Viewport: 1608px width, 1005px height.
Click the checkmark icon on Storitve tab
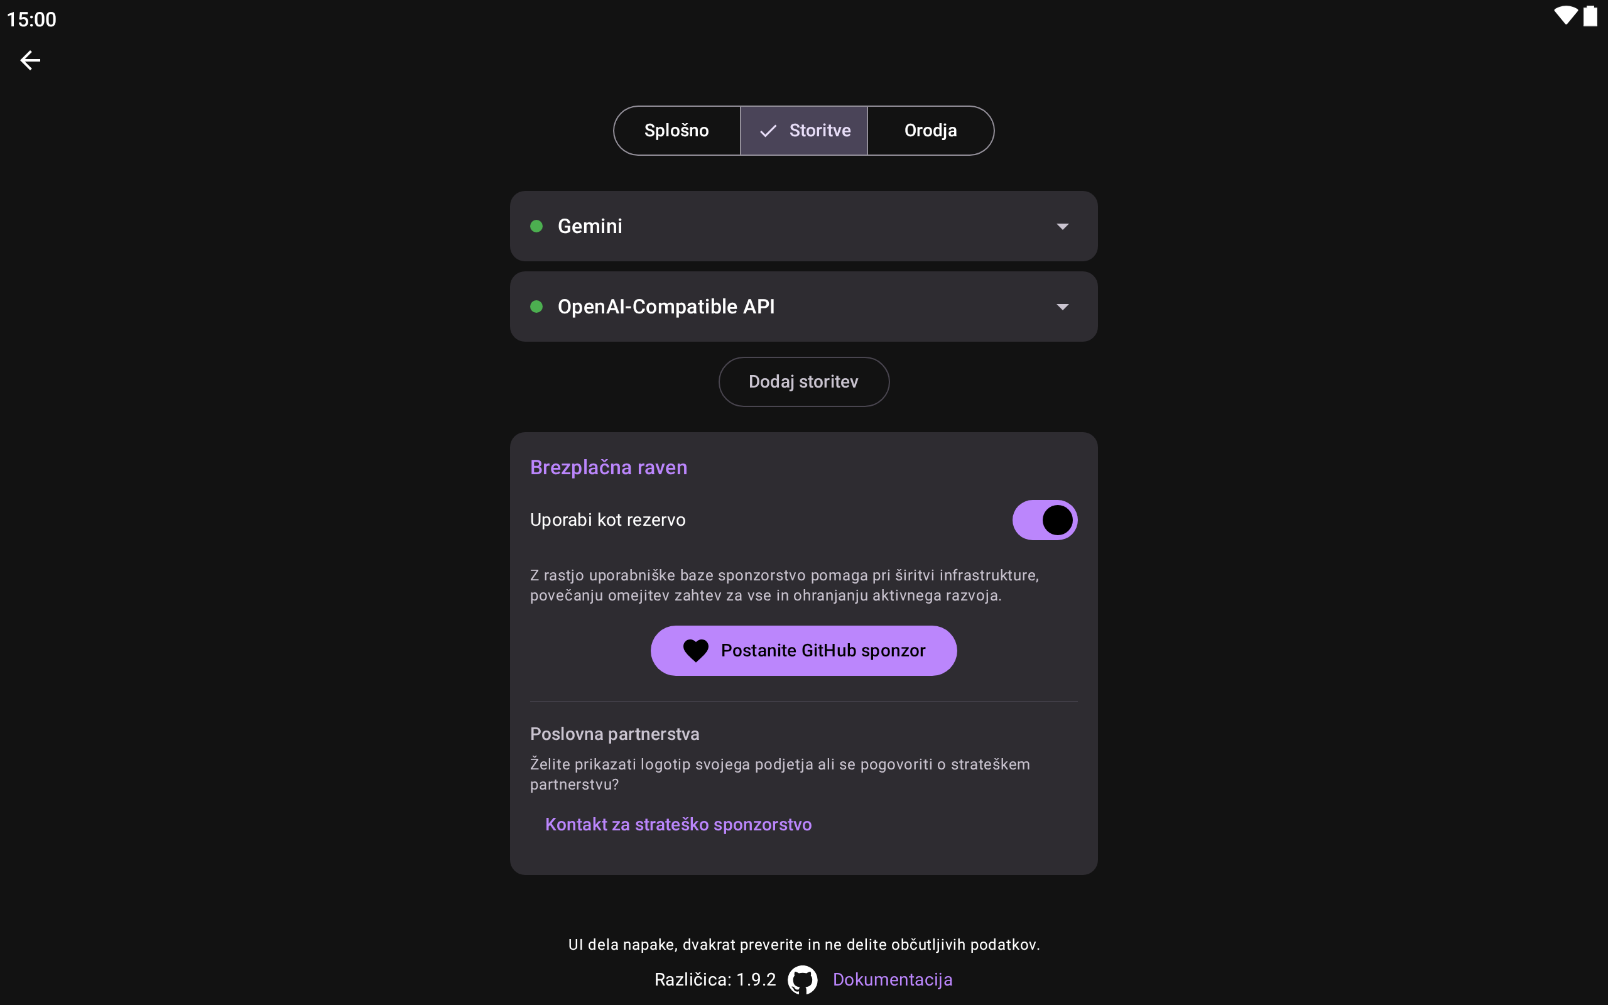[x=768, y=131]
